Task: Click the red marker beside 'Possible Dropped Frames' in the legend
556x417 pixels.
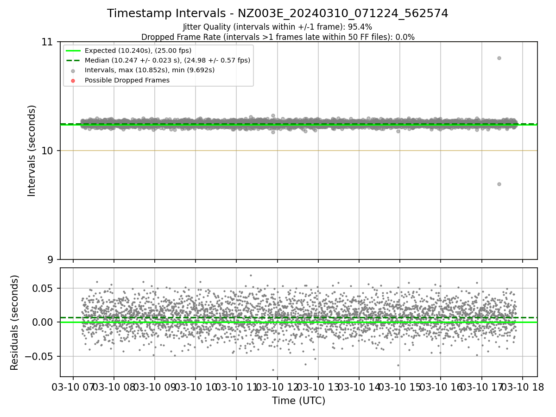Action: [73, 81]
